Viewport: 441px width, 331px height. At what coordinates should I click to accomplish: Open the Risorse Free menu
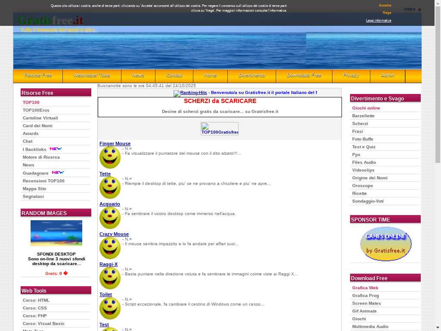[38, 75]
